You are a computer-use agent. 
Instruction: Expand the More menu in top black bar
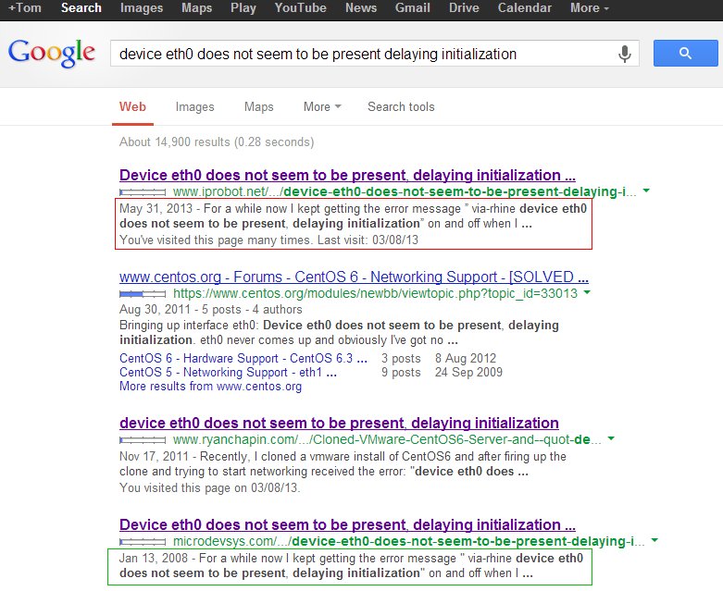[590, 7]
